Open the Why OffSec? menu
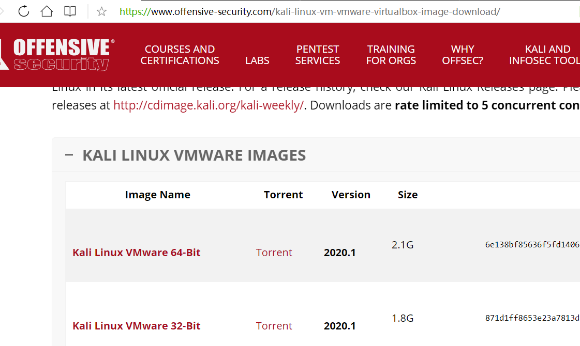Viewport: 580px width, 346px height. point(462,55)
